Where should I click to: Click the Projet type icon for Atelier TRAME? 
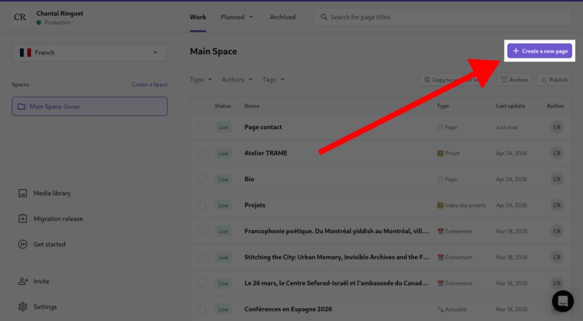[440, 153]
